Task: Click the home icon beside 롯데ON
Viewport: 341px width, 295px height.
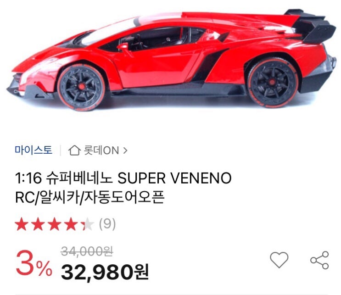Action: click(x=74, y=150)
